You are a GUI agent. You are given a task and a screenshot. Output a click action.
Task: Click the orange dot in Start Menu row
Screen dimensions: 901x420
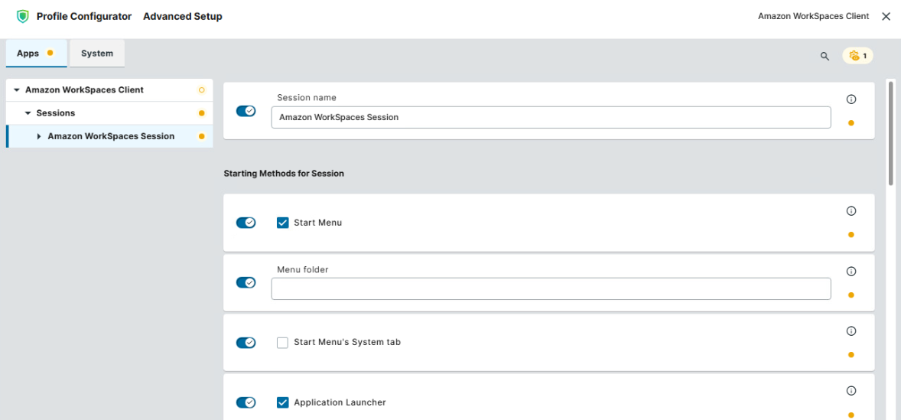851,234
